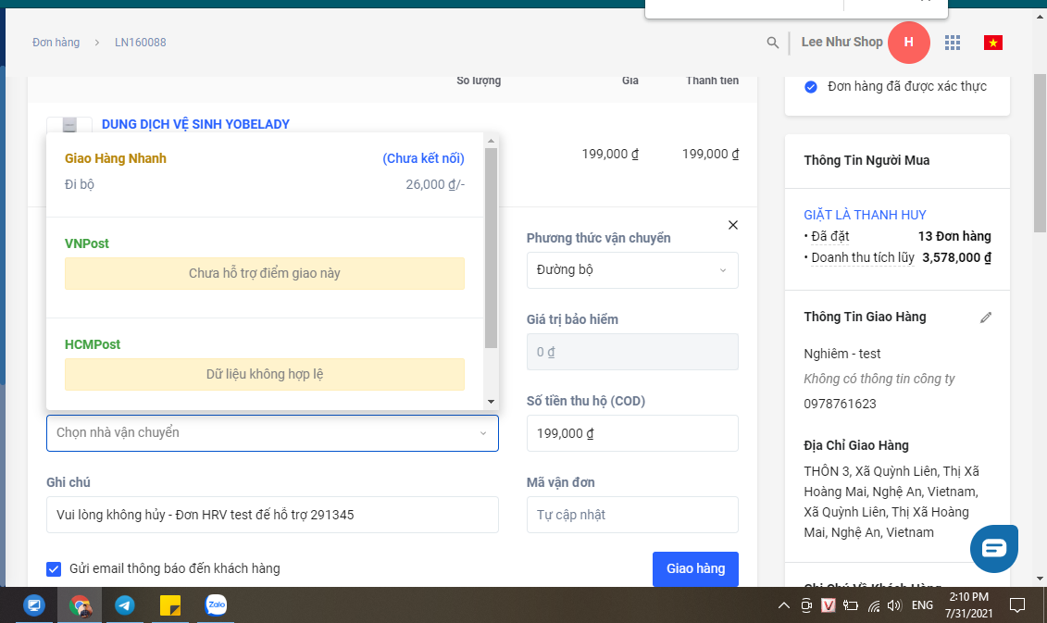
Task: Click the Lee Như Shop name
Action: point(842,42)
